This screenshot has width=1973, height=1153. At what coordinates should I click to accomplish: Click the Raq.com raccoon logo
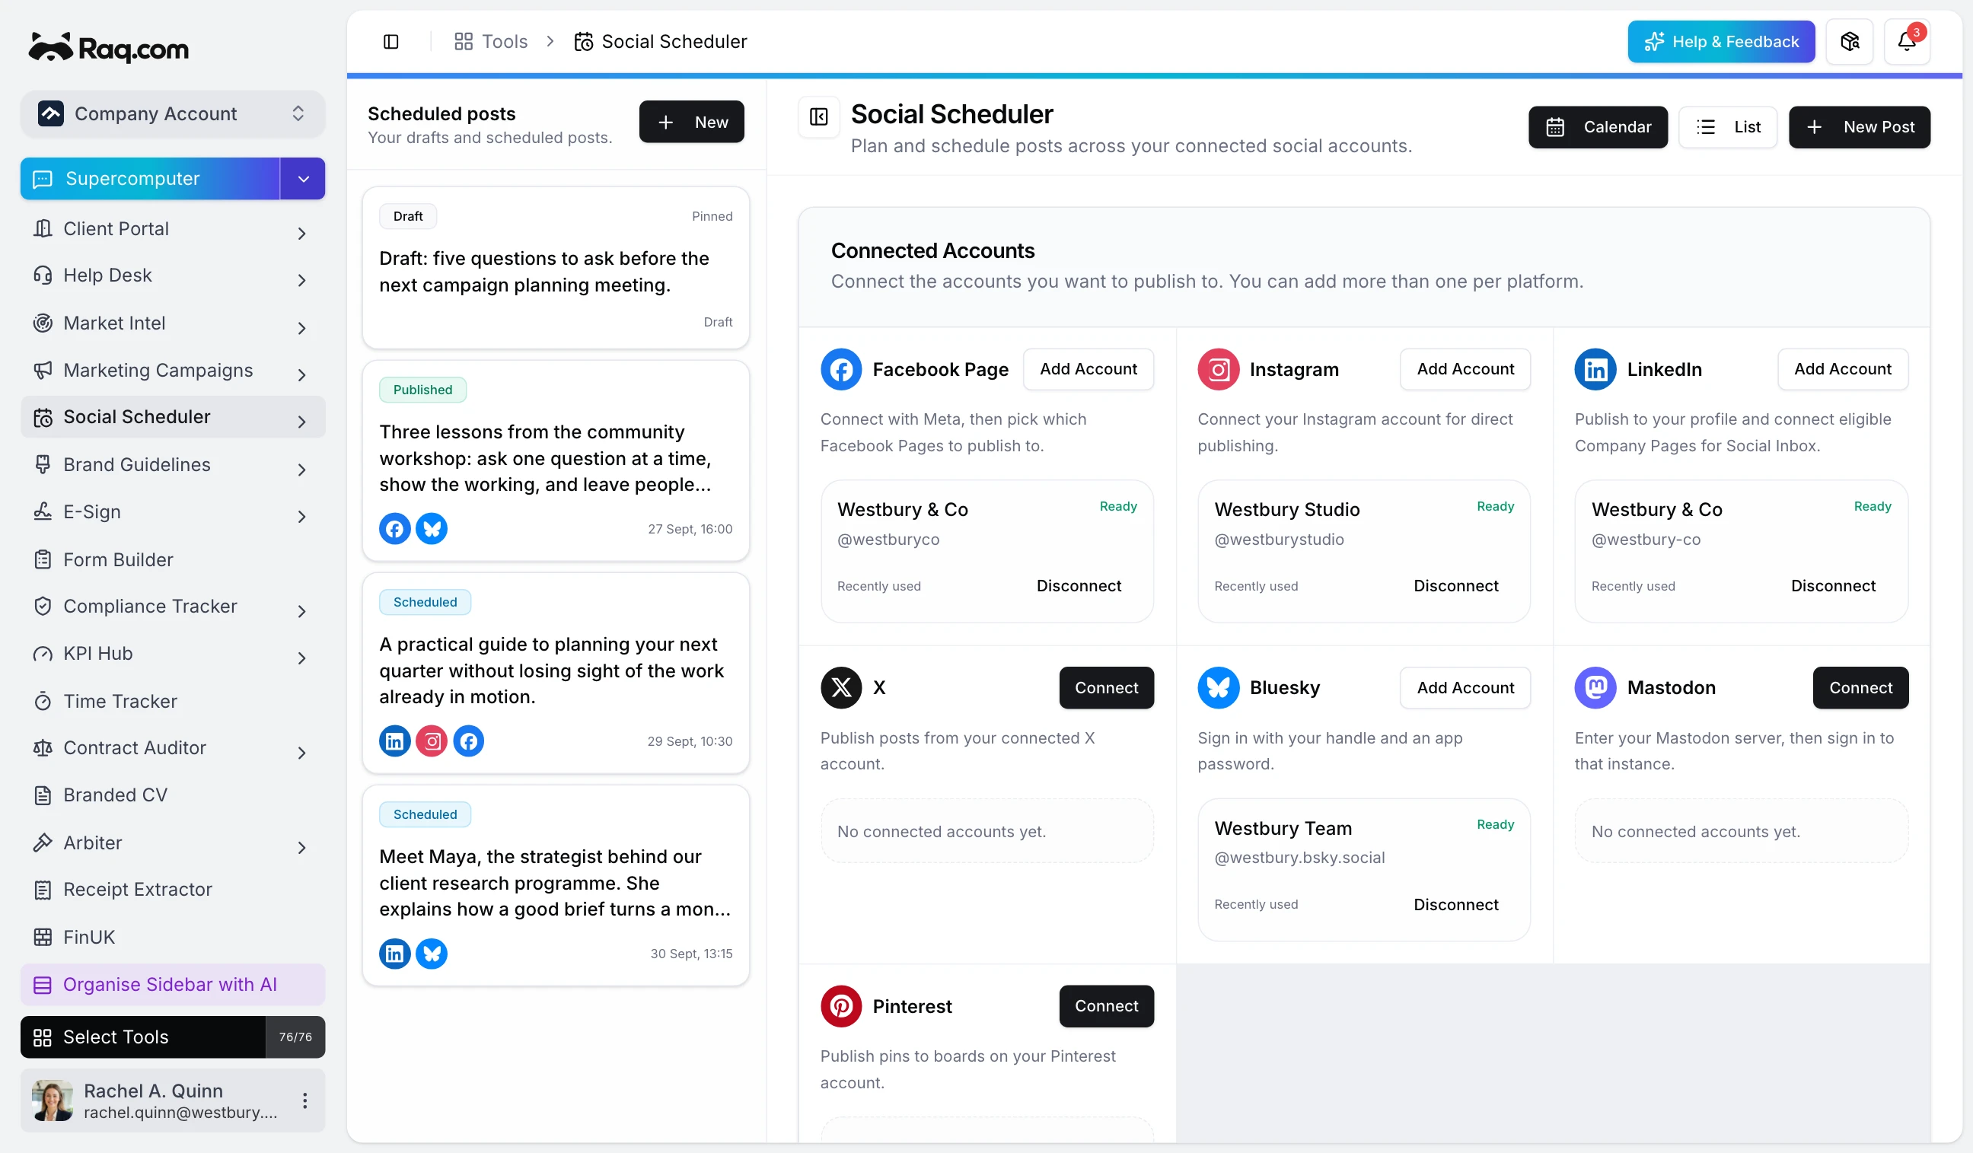108,48
